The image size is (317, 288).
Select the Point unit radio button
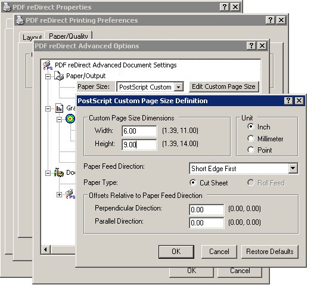[251, 150]
